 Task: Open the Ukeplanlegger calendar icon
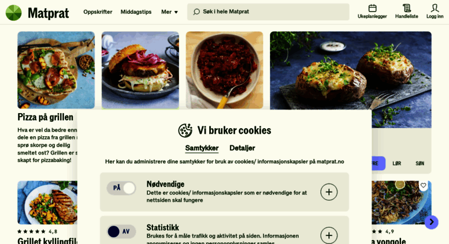click(x=372, y=8)
